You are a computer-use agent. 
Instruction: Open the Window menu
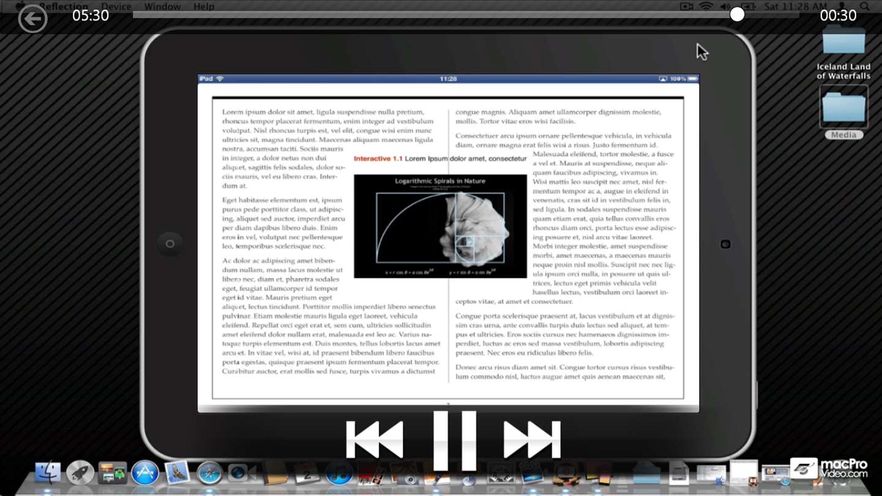(162, 7)
